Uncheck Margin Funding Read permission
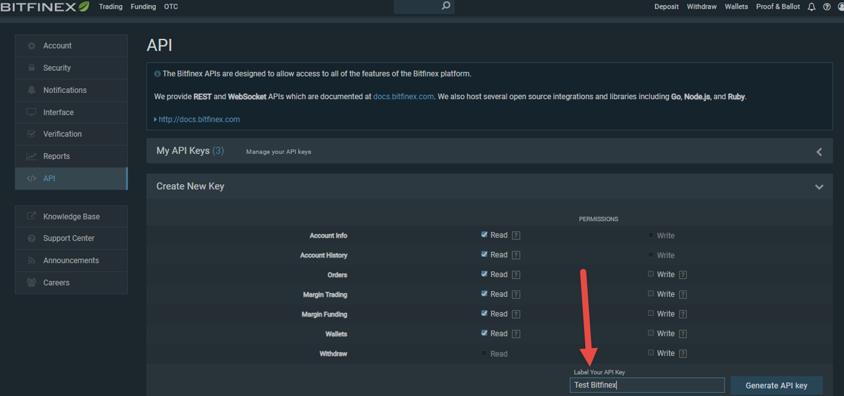 (484, 313)
